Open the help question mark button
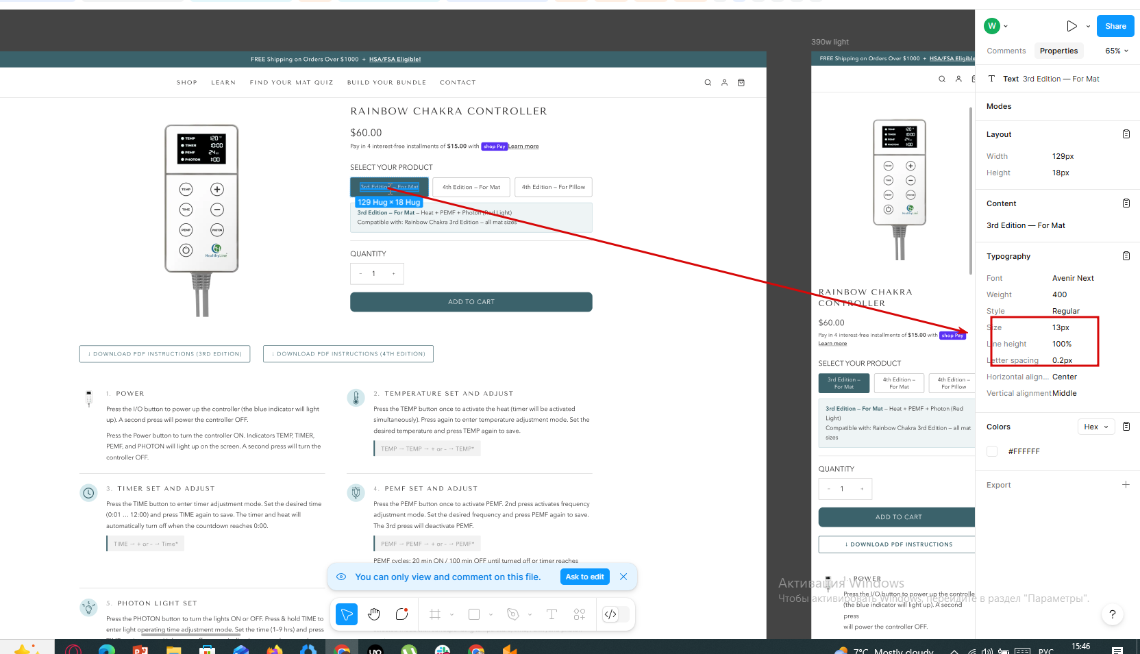1140x654 pixels. [x=1113, y=614]
